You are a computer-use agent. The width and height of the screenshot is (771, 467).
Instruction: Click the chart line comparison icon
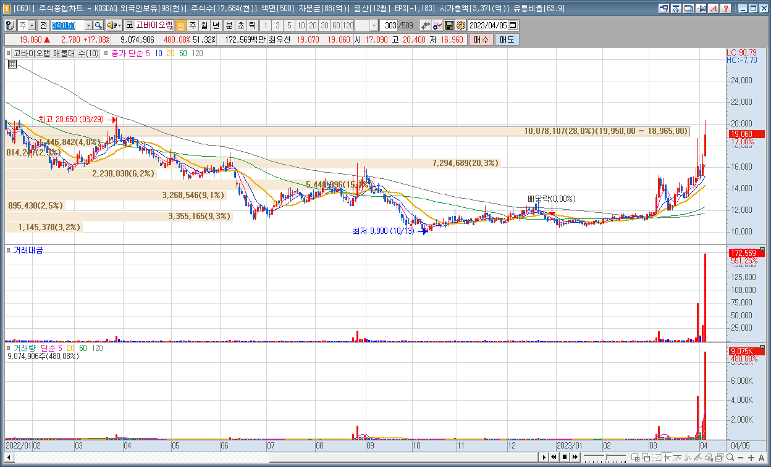click(x=437, y=25)
